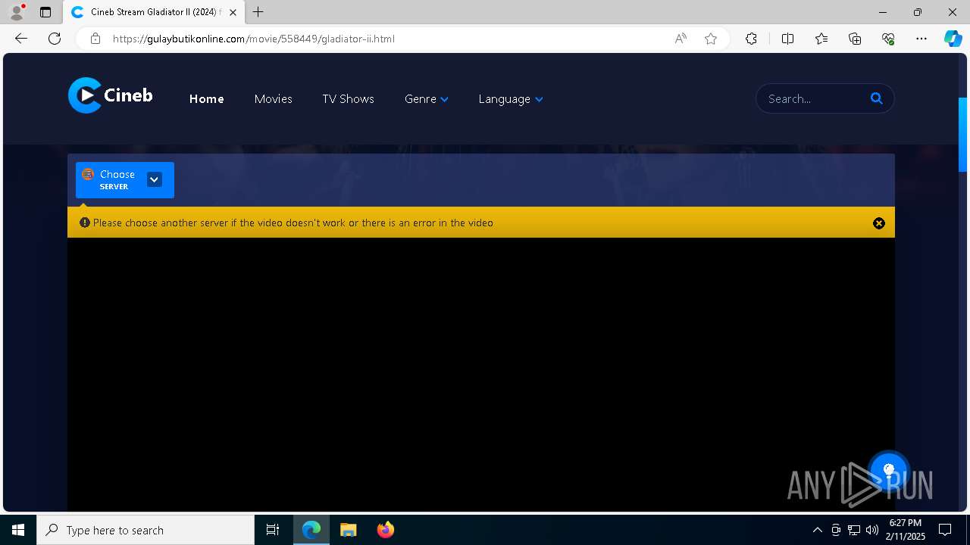Open Microsoft Edge from taskbar
Viewport: 970px width, 545px height.
click(311, 530)
